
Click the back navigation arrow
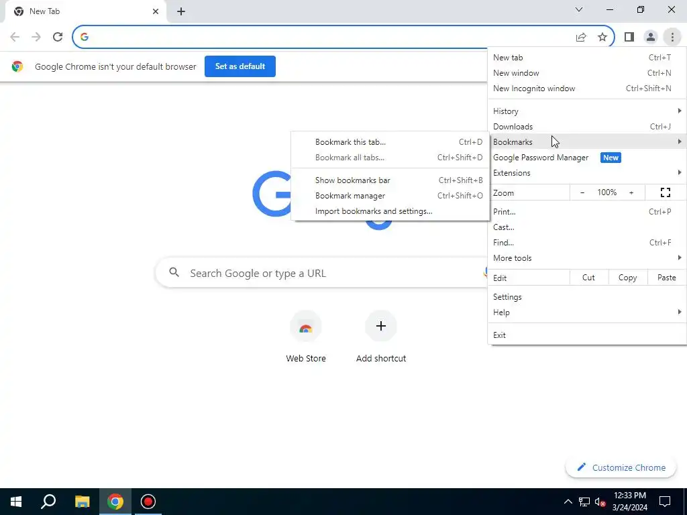[15, 37]
